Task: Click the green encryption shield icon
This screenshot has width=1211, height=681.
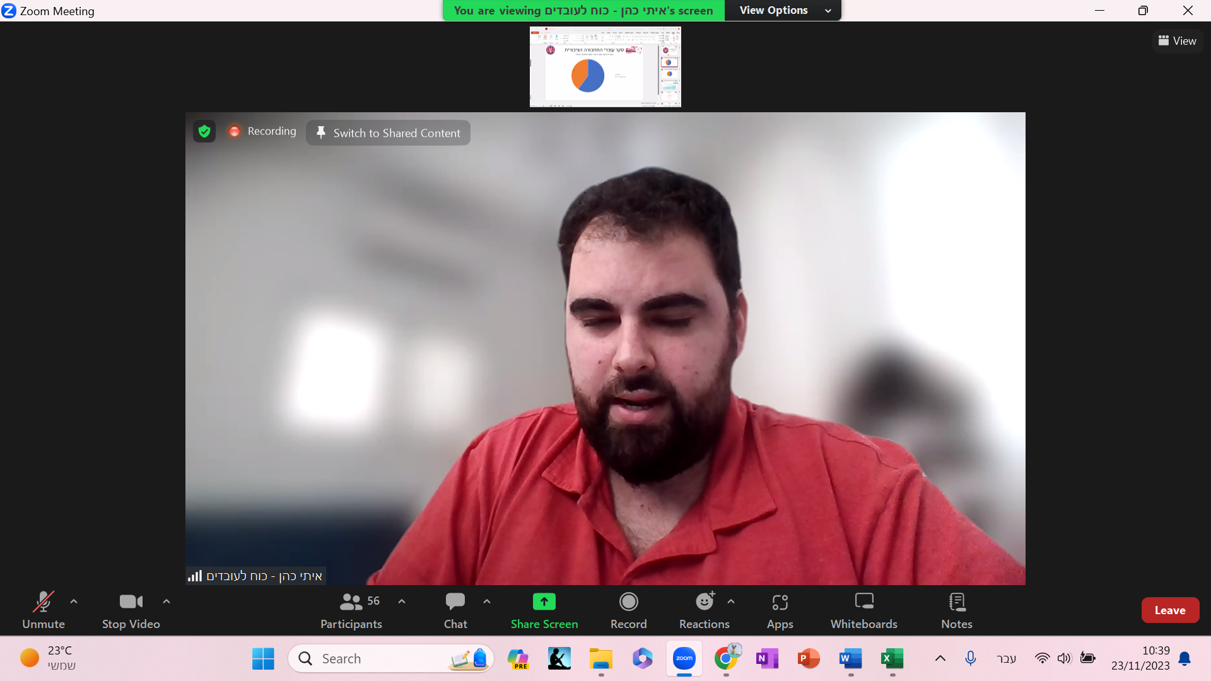Action: 204,131
